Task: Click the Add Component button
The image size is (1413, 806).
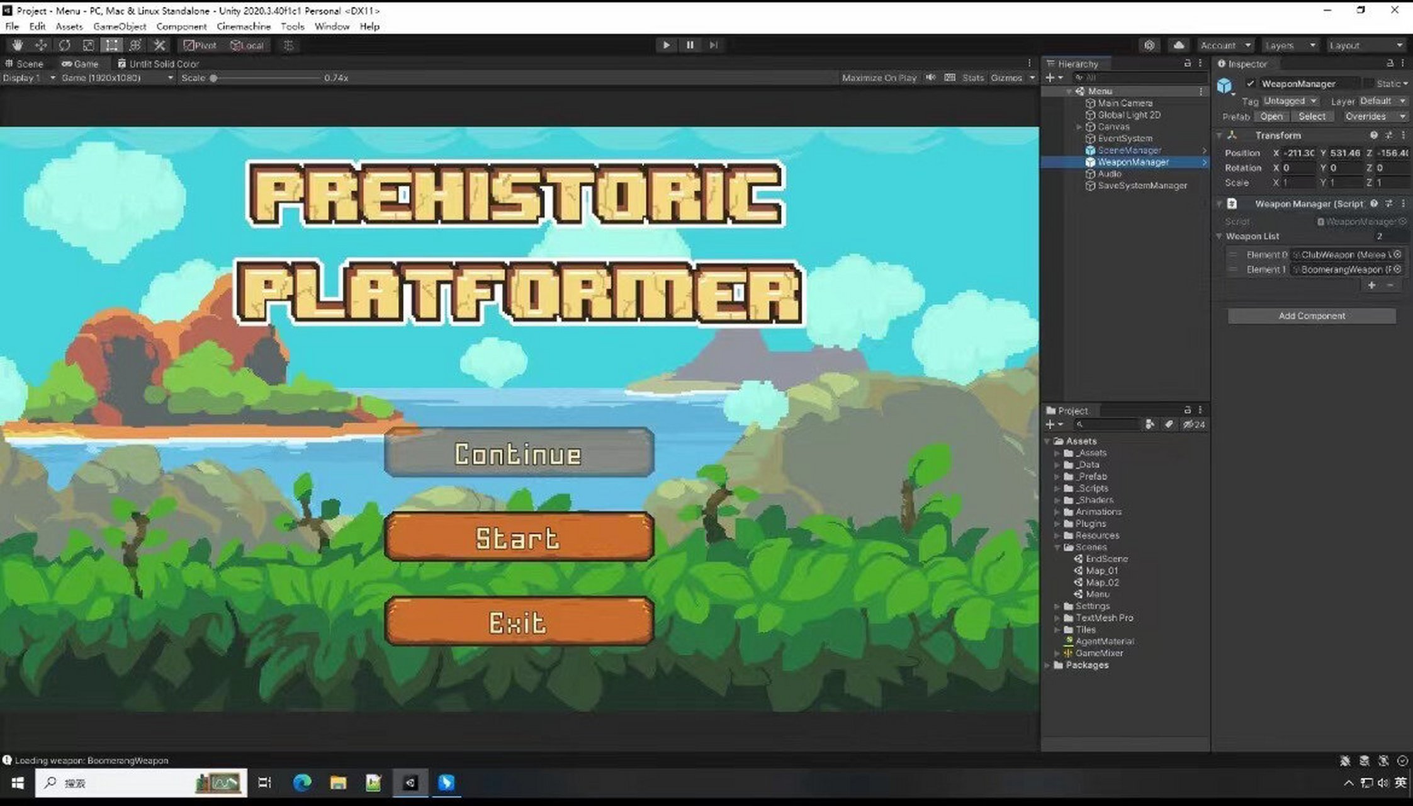Action: 1312,315
